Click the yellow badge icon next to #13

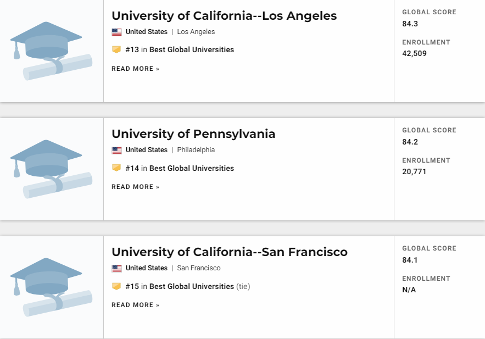tap(116, 49)
